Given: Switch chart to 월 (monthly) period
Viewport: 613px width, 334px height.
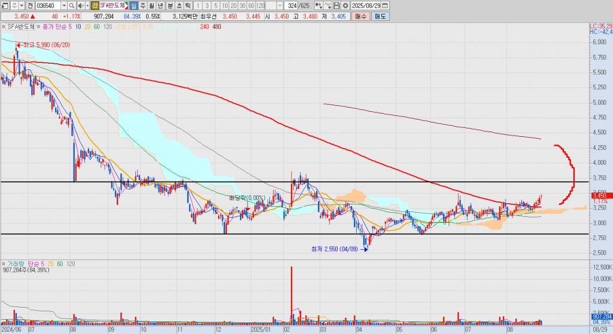Looking at the screenshot, I should (151, 5).
